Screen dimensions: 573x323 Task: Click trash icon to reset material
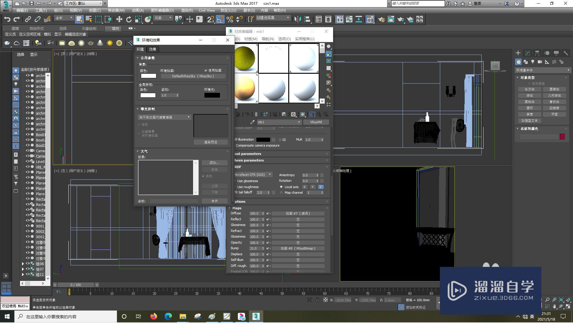point(256,114)
